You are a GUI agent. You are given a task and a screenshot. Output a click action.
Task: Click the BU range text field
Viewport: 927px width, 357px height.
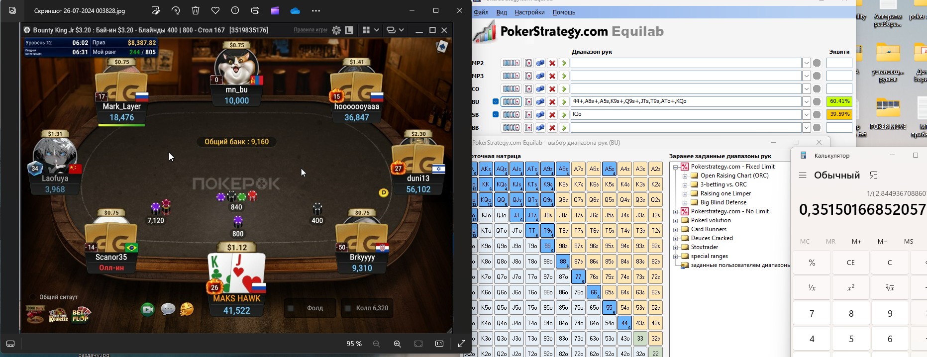(686, 101)
